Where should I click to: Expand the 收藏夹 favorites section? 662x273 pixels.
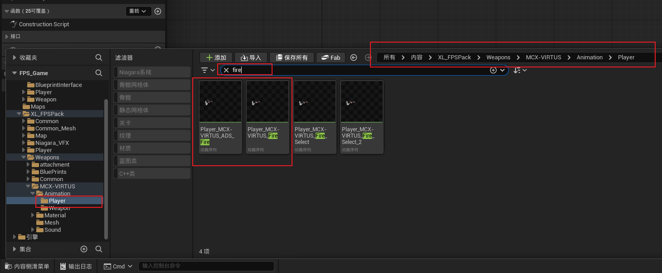(x=15, y=57)
